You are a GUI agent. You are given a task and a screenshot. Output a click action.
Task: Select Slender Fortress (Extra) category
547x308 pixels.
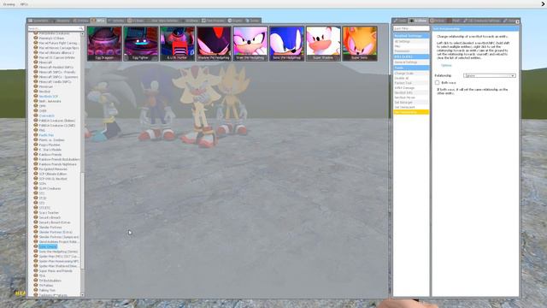point(56,232)
